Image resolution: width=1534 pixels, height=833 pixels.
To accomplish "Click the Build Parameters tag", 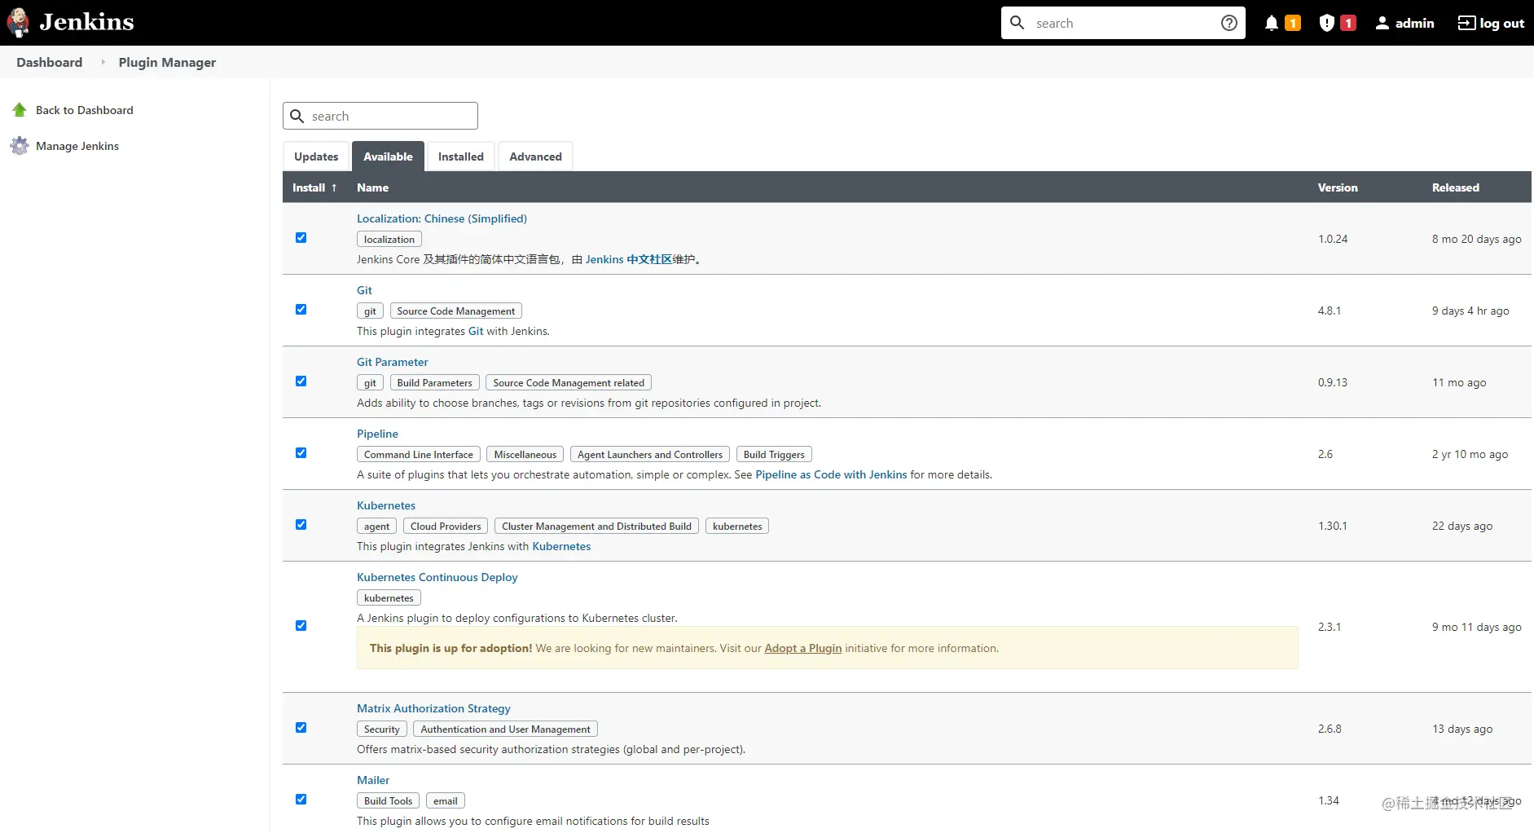I will tap(434, 382).
